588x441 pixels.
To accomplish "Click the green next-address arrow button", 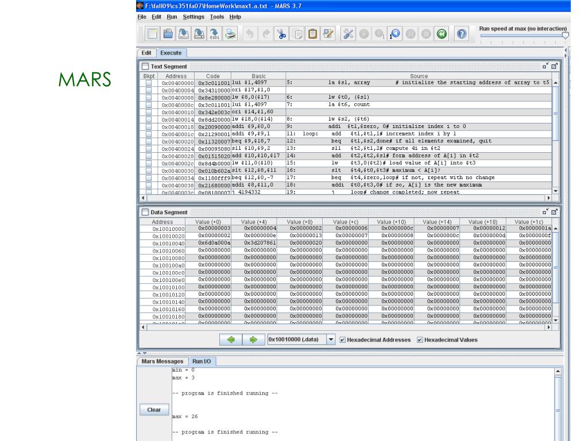I will (x=253, y=340).
